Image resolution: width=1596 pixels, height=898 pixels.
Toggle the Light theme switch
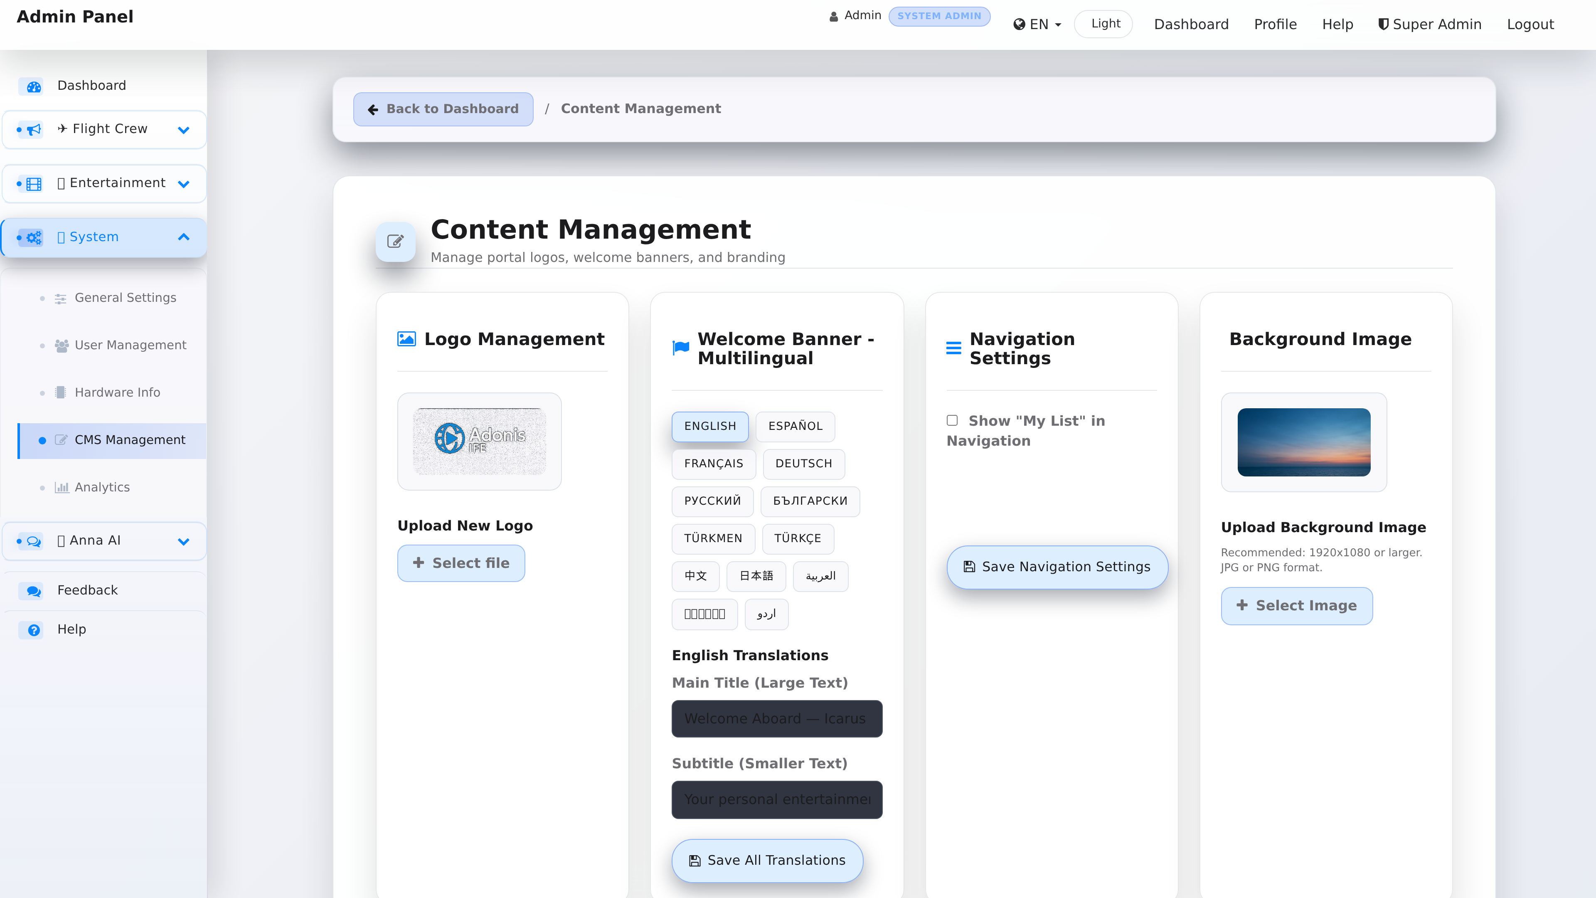(1103, 24)
